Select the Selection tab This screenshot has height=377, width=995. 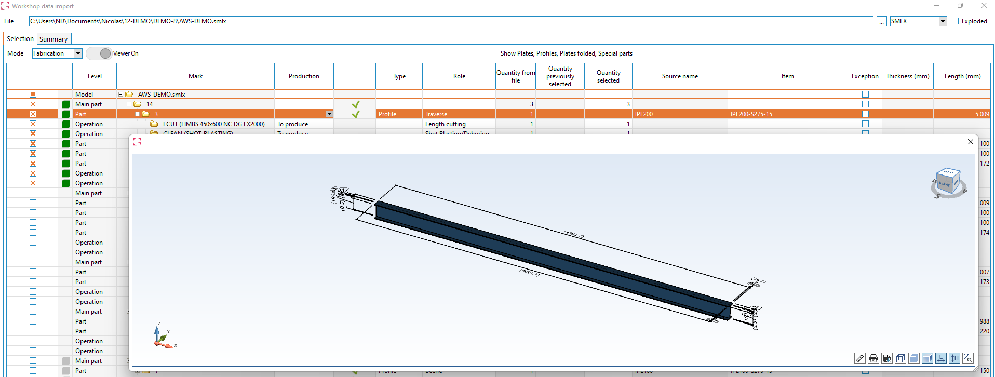coord(20,39)
